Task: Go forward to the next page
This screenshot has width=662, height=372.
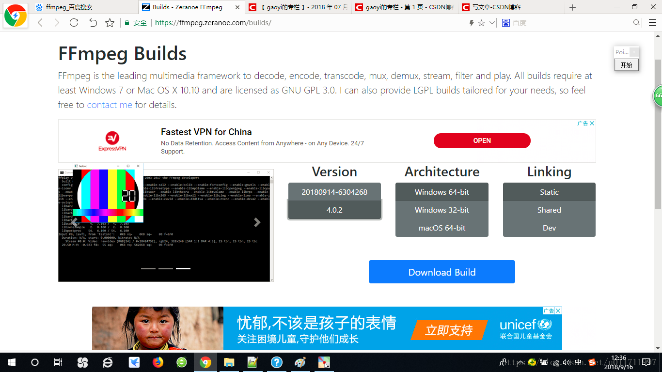Action: click(x=57, y=23)
